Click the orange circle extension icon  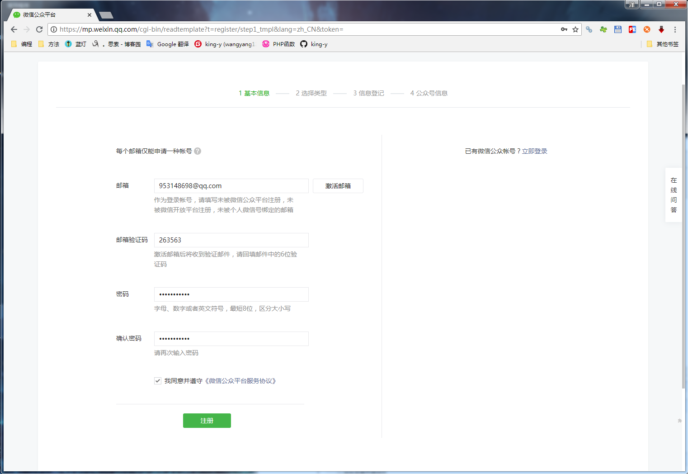(647, 29)
